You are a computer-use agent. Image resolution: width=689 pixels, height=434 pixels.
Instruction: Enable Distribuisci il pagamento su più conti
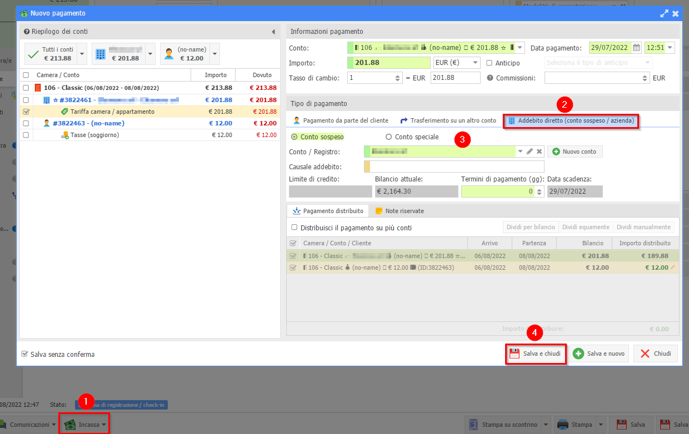(294, 228)
